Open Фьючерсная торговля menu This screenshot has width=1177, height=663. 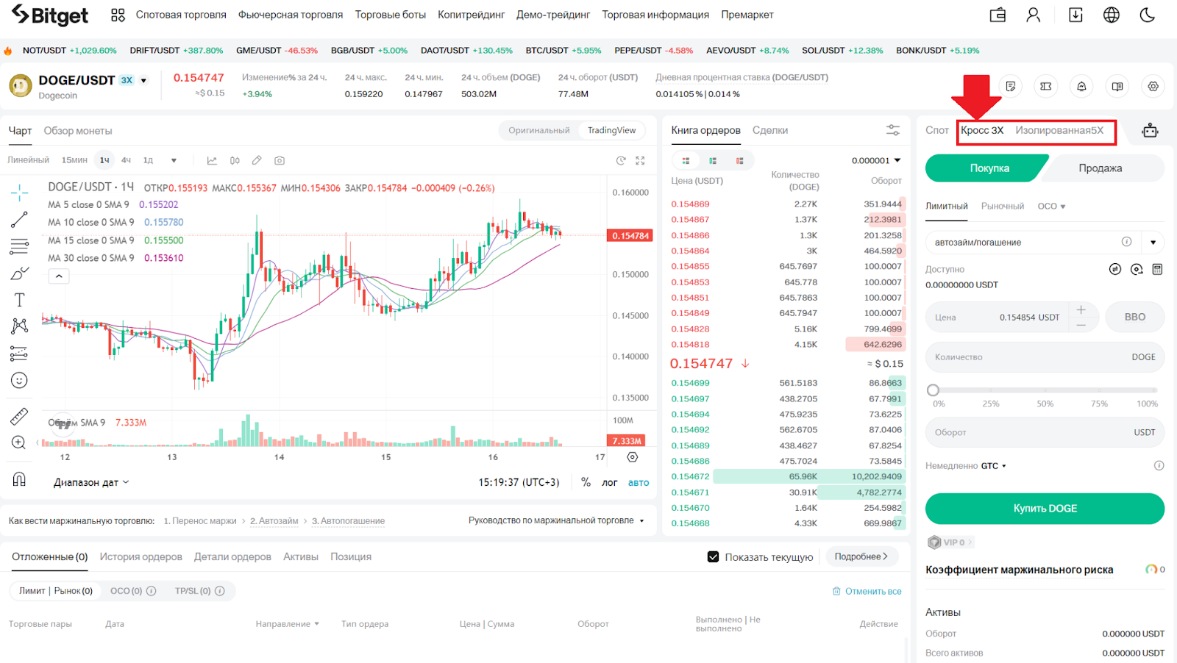(291, 15)
